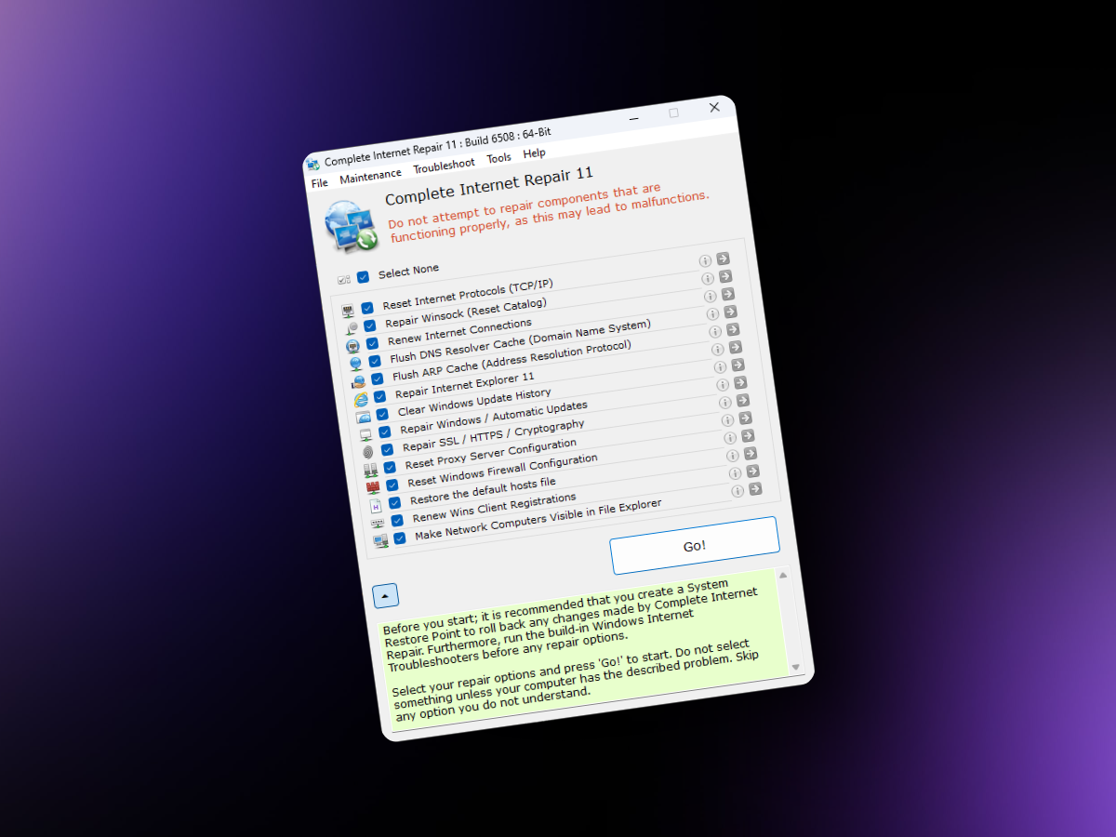Image resolution: width=1116 pixels, height=837 pixels.
Task: Start repairs with the Go! button
Action: (695, 546)
